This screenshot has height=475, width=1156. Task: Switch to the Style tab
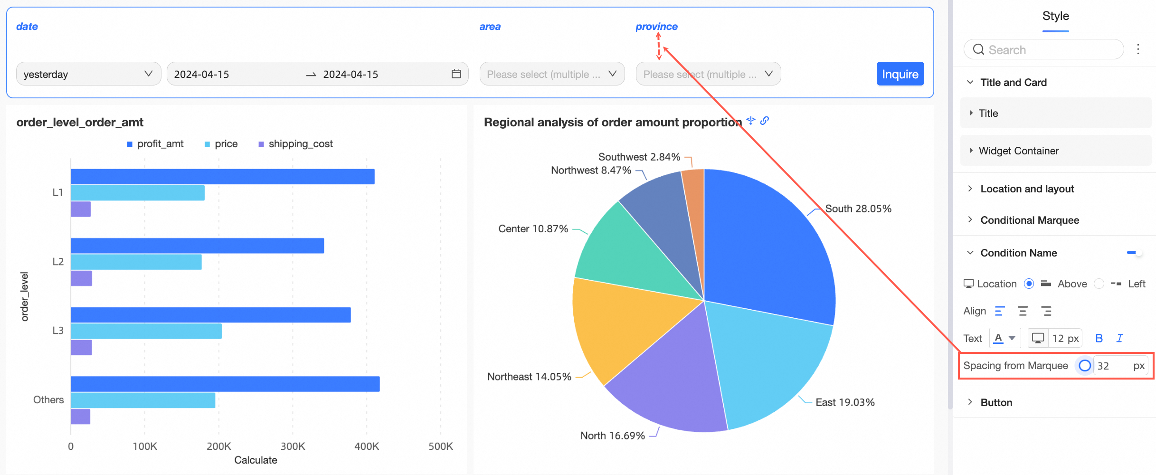tap(1056, 16)
